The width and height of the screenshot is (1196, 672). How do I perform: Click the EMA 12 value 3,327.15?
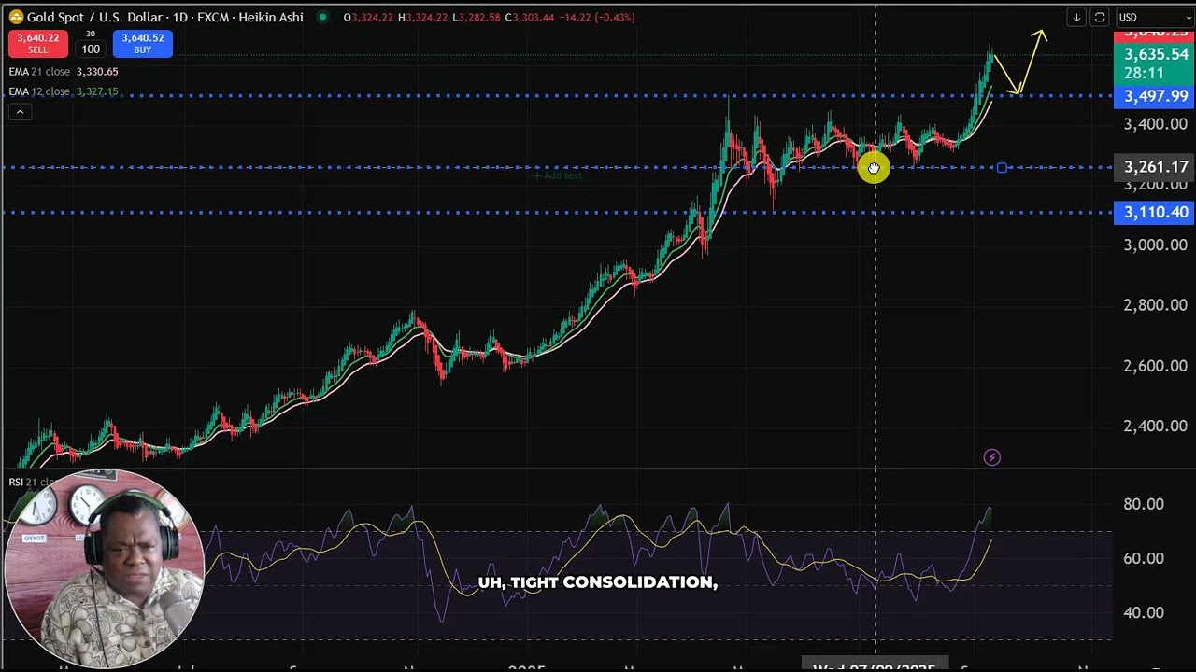97,91
